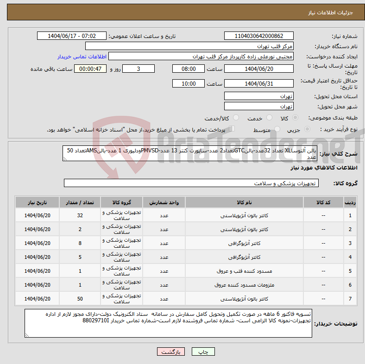
Task: Select row 5 مسدود کننده قلب و عروق
Action: coord(244,271)
